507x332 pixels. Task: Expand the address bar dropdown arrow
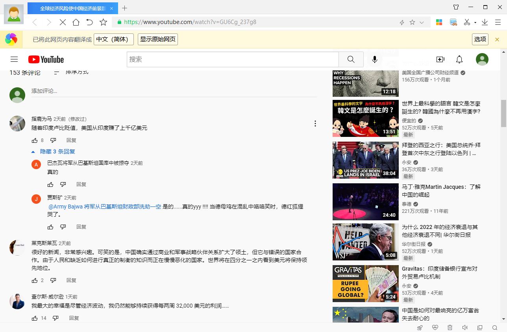(x=422, y=22)
